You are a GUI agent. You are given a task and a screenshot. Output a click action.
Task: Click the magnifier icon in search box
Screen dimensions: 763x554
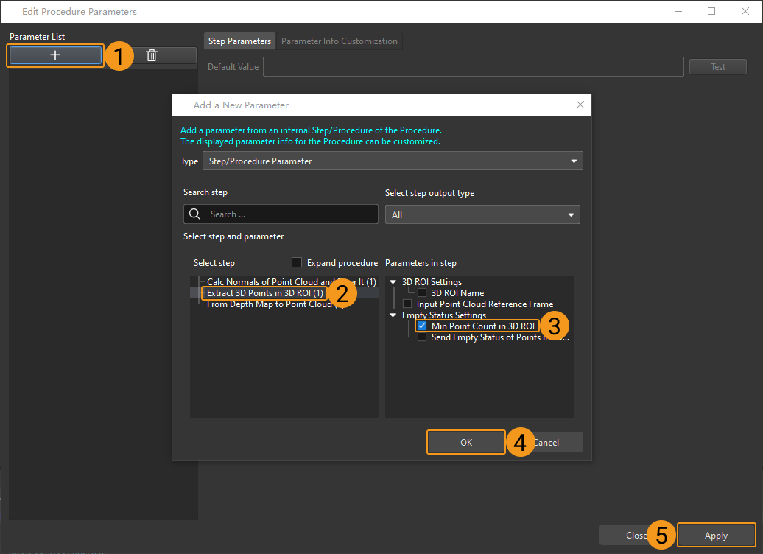[x=195, y=214]
